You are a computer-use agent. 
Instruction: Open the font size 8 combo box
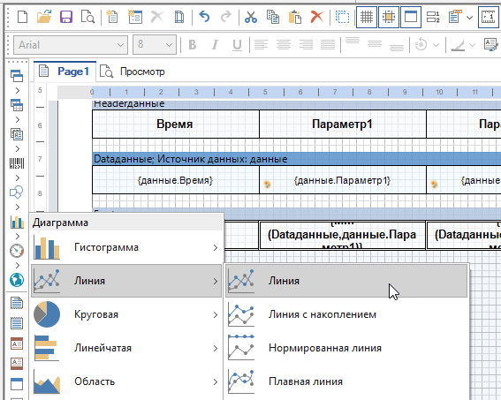click(x=155, y=45)
